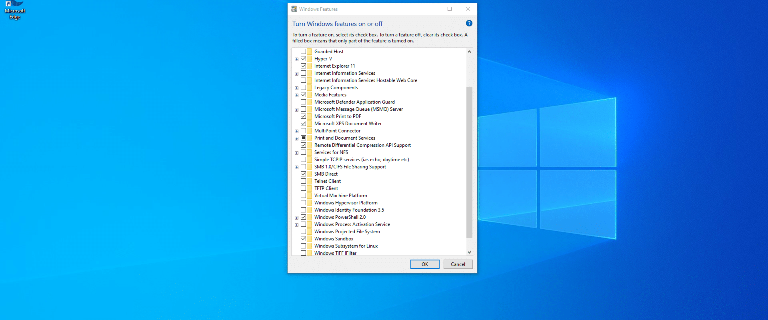Select the Windows Identity Foundation 3.5 folder icon
Image resolution: width=768 pixels, height=320 pixels.
(310, 210)
